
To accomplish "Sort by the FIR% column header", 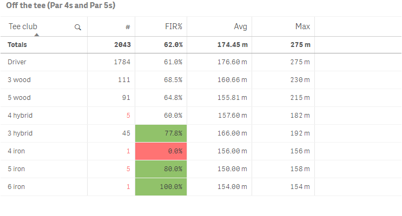I will 174,26.
